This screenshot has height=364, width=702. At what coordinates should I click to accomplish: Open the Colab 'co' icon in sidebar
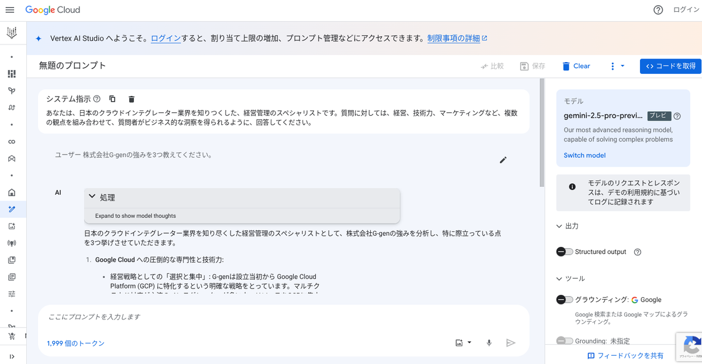click(x=12, y=142)
